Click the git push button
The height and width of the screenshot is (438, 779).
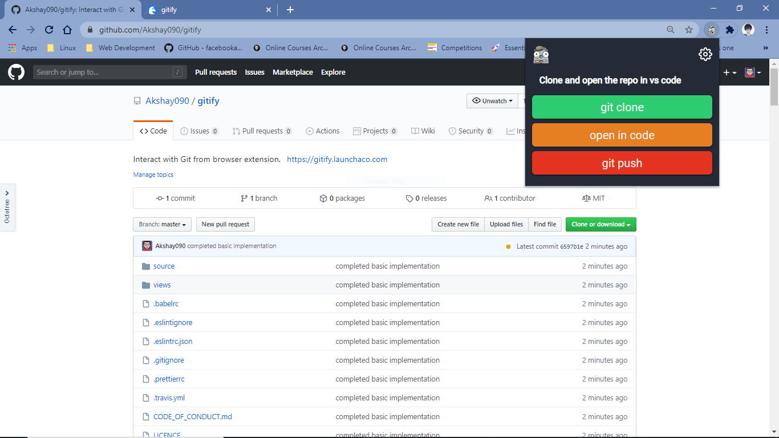pos(622,163)
